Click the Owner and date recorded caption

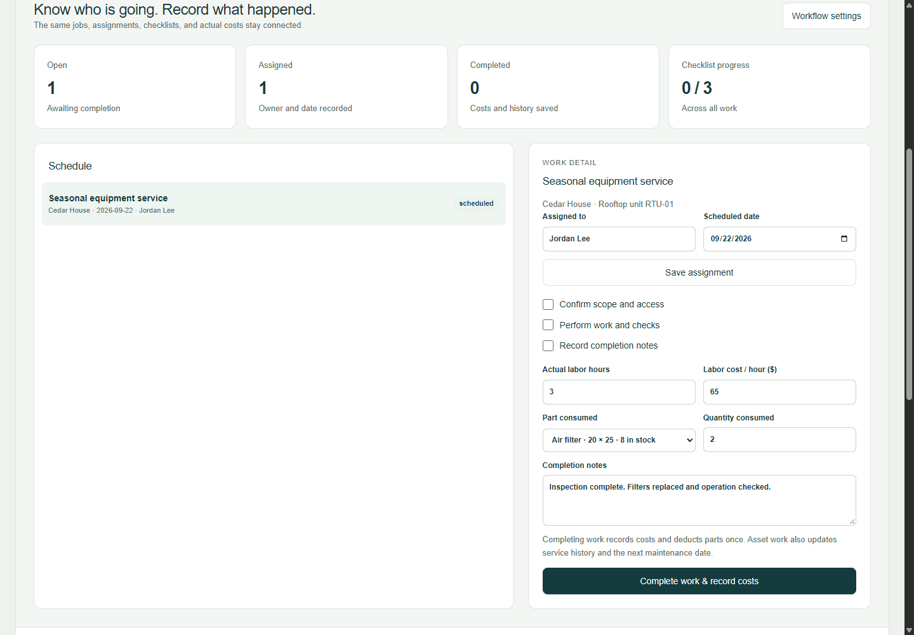point(305,109)
